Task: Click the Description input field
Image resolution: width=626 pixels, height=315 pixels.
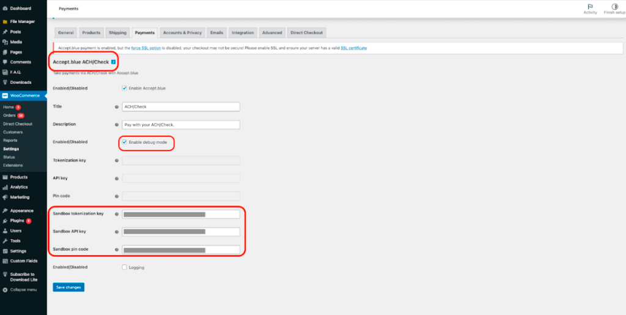Action: pyautogui.click(x=181, y=125)
